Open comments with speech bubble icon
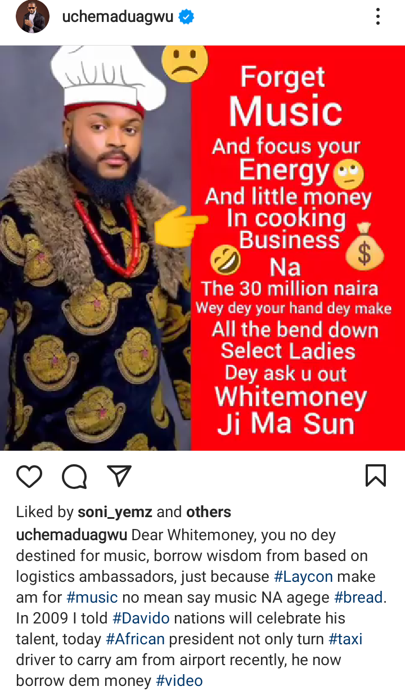405x691 pixels. point(74,476)
